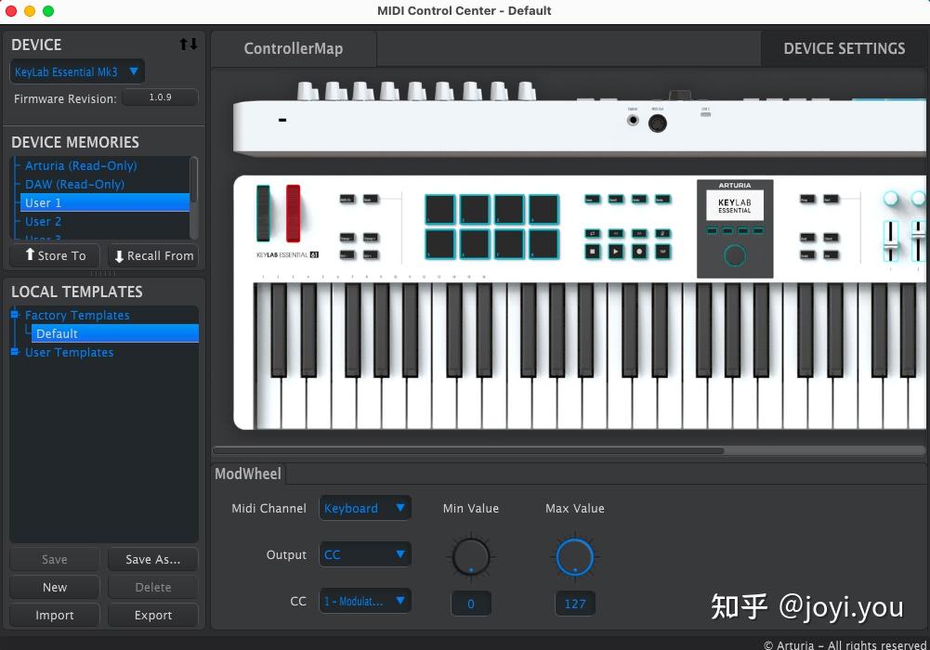Collapse the Factory Templates tree node
Image resolution: width=930 pixels, height=650 pixels.
click(15, 315)
